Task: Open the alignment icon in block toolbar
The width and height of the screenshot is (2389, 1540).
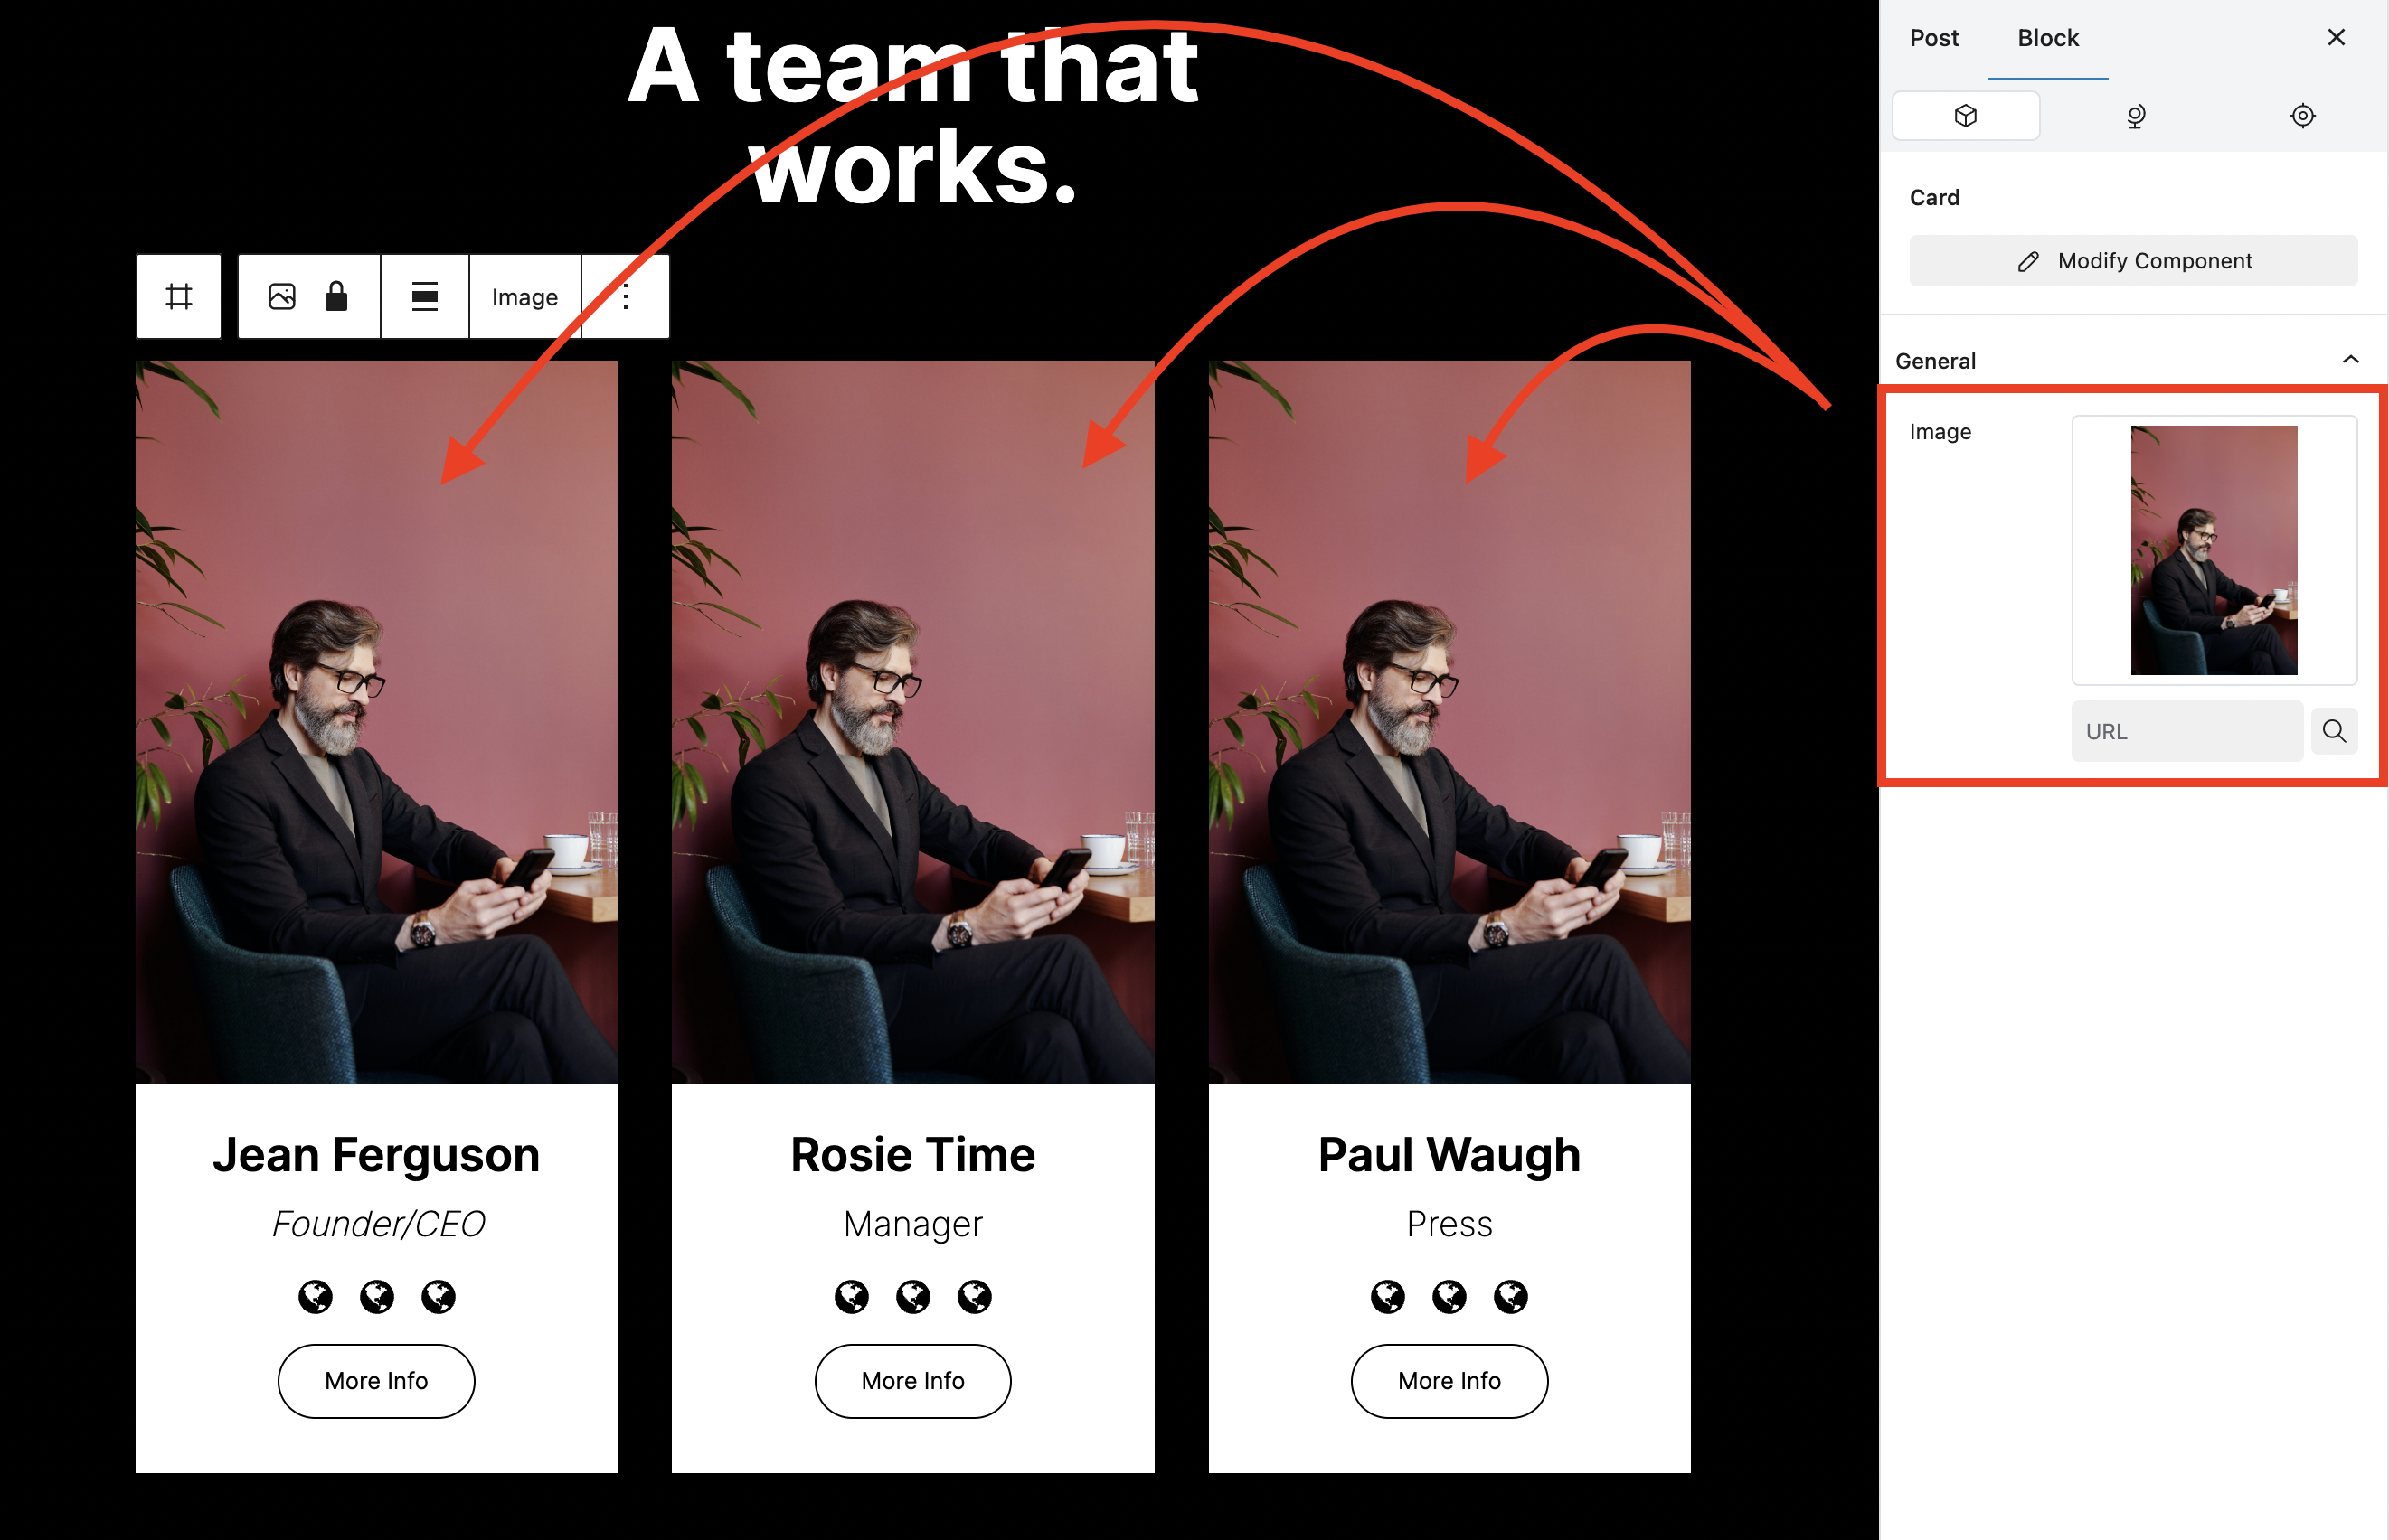Action: (x=425, y=297)
